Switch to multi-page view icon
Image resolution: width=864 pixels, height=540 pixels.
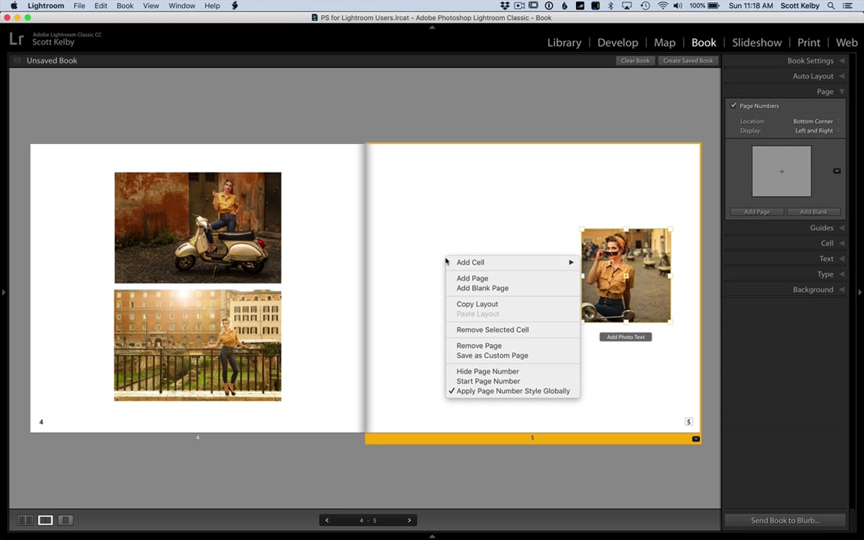25,520
